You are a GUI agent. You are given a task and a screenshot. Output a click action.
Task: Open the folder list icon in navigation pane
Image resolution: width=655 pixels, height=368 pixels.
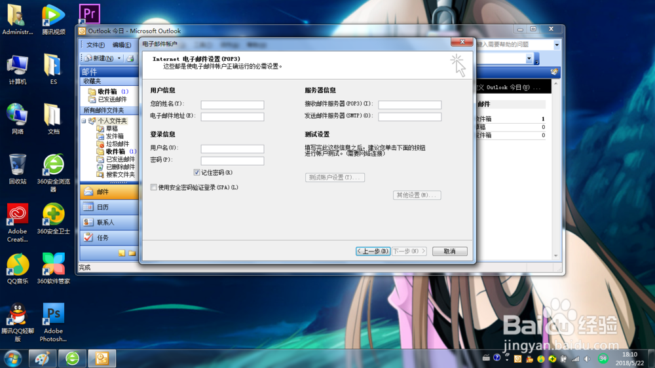click(x=132, y=253)
